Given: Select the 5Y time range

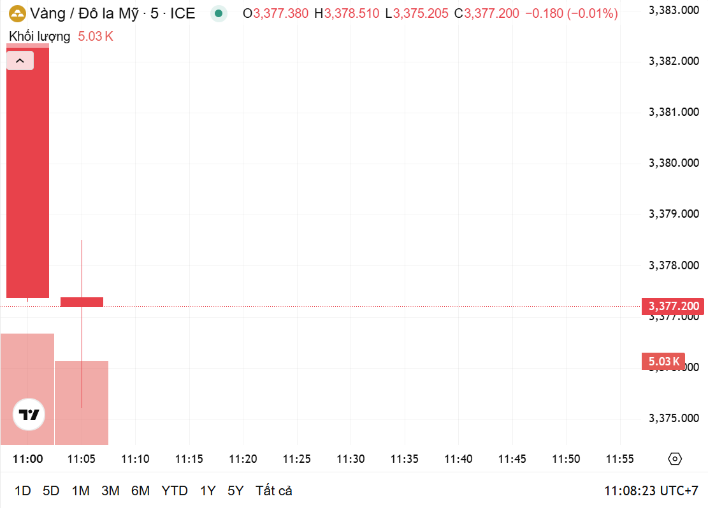Looking at the screenshot, I should (x=235, y=490).
